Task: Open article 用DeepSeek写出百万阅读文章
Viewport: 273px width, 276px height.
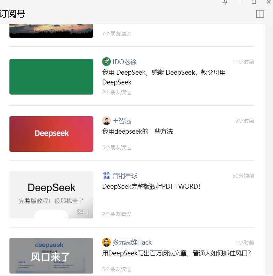Action: pos(177,253)
